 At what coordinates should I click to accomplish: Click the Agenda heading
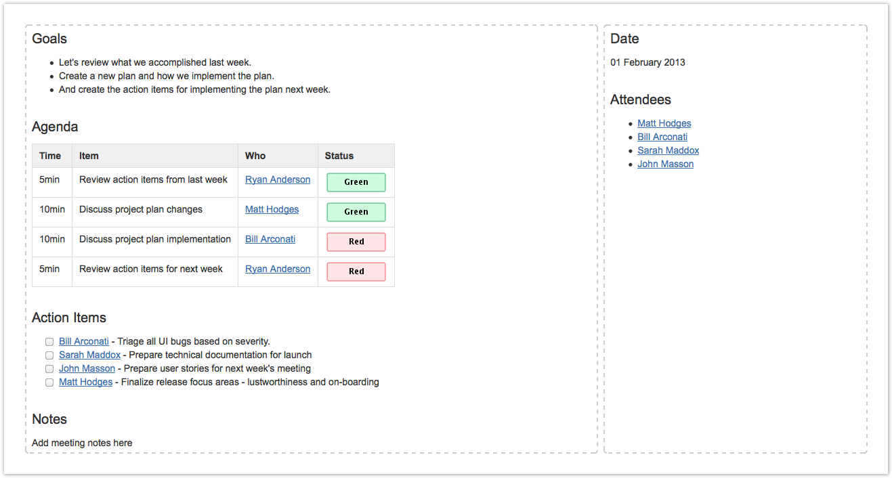55,127
